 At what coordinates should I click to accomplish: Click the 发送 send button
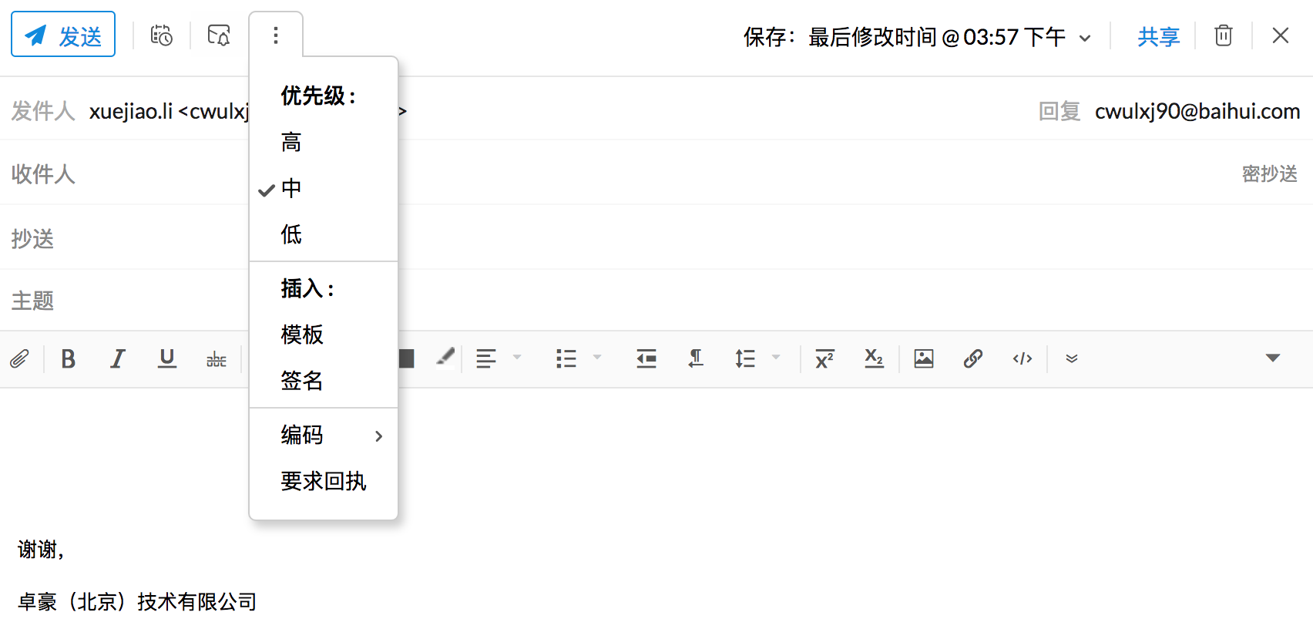point(63,35)
